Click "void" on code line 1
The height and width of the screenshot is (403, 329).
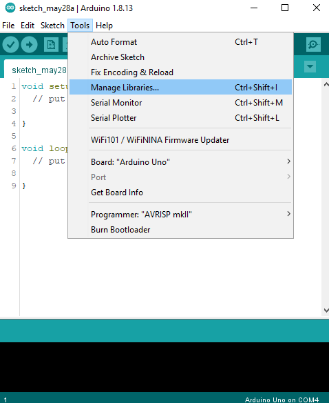(32, 87)
